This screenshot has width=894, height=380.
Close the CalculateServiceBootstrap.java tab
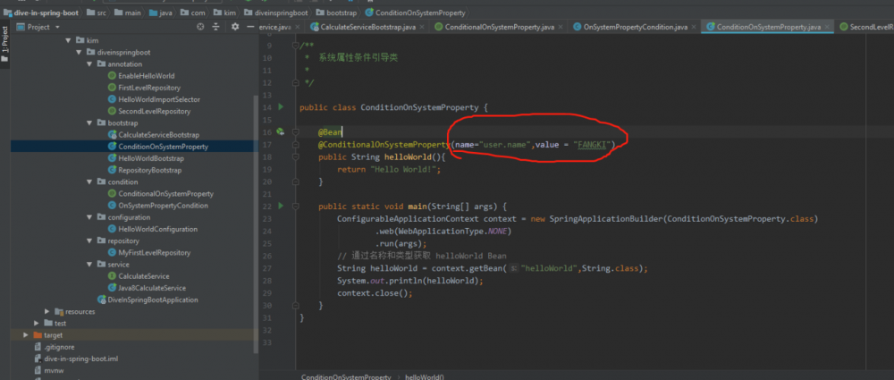coord(421,27)
